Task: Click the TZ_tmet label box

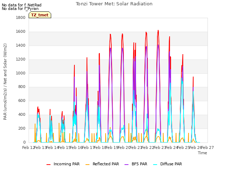Action: 40,15
